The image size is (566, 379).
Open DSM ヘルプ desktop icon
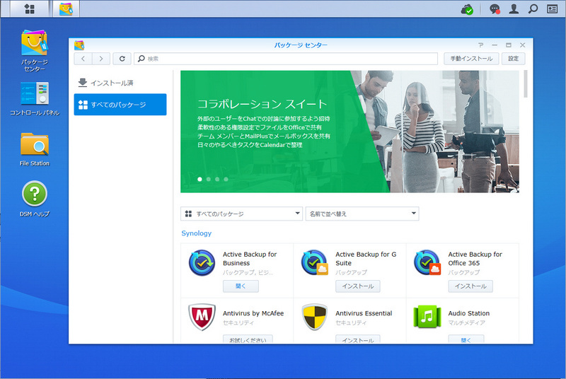(34, 199)
